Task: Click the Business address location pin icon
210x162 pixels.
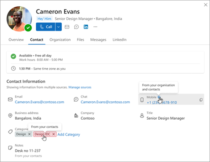Action: coord(10,116)
